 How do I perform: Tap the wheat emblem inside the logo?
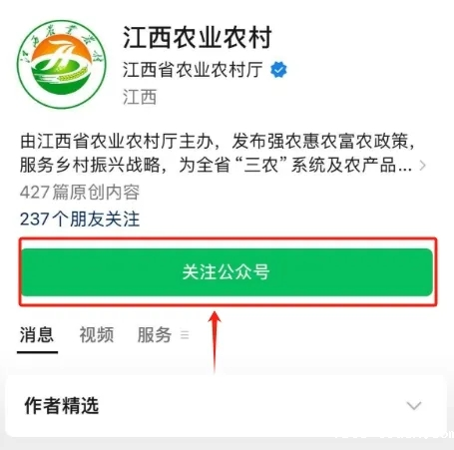tap(62, 64)
